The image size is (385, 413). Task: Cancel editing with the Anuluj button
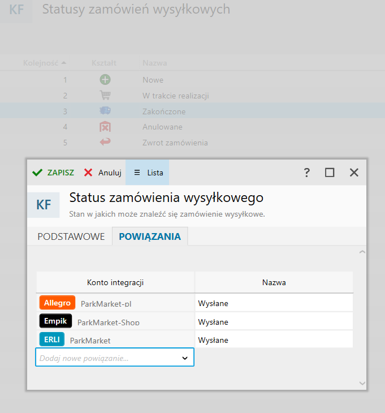point(103,173)
